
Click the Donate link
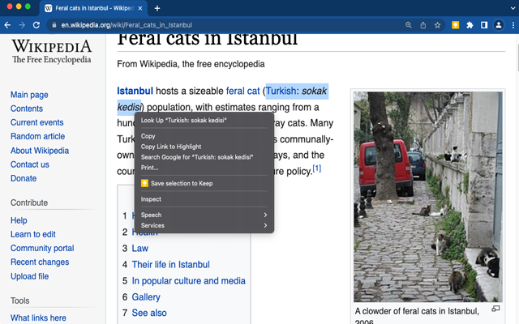click(x=24, y=178)
